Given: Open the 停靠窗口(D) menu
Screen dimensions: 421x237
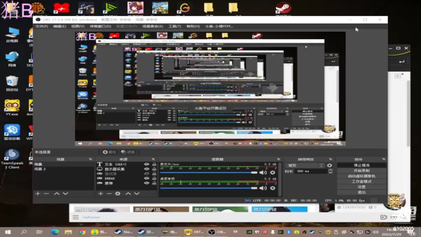Looking at the screenshot, I should click(100, 26).
